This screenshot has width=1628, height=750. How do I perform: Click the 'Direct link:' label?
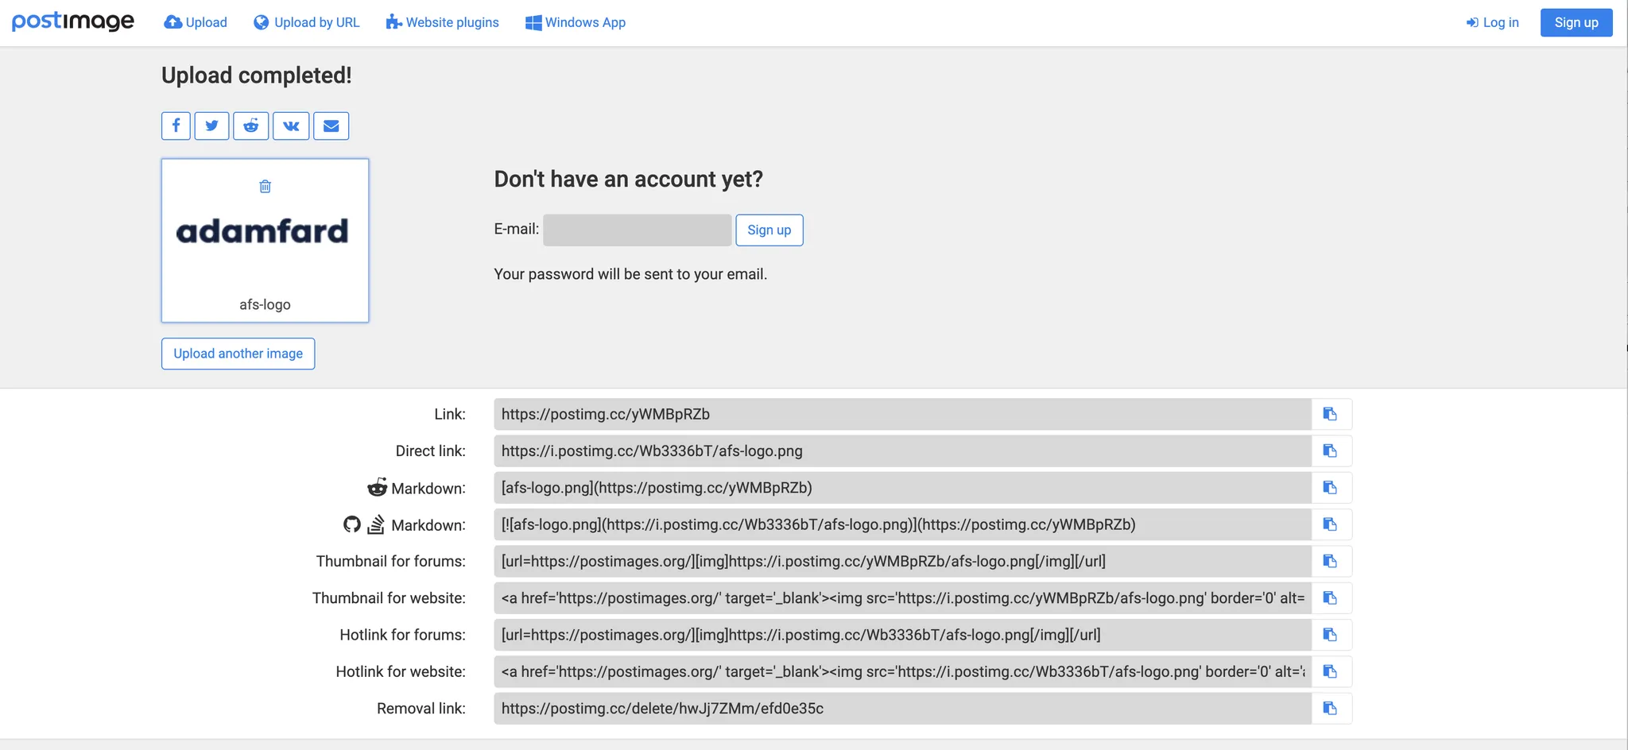[431, 450]
